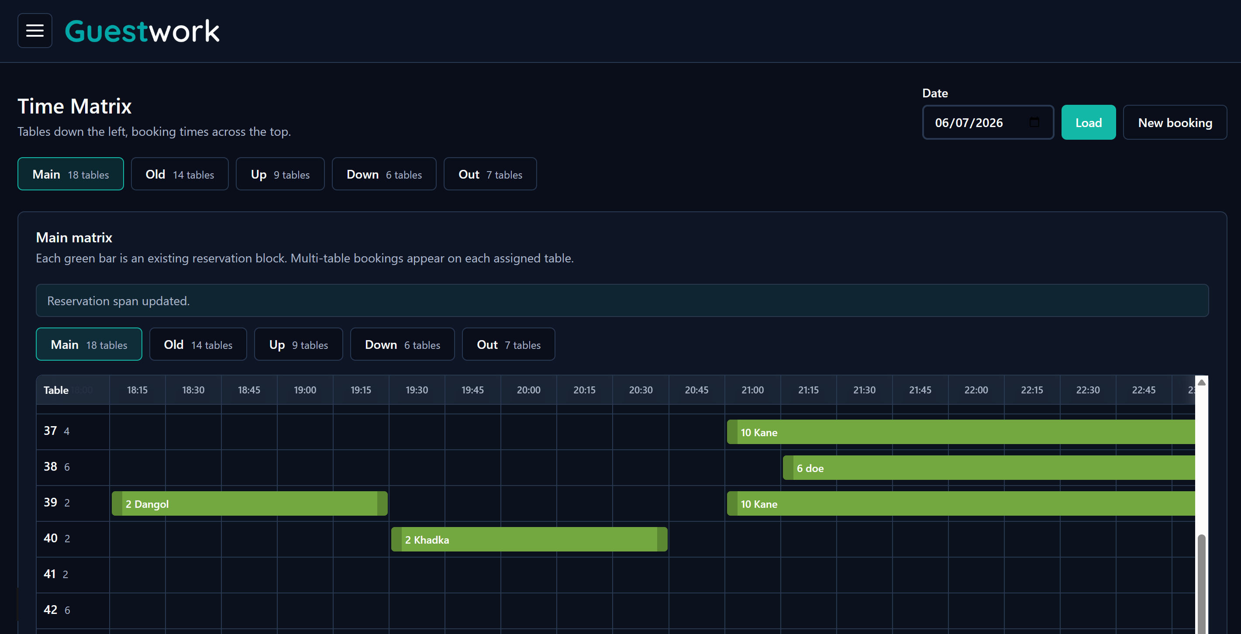Screen dimensions: 1241x634
Task: Click the table 41 row label
Action: tap(73, 574)
